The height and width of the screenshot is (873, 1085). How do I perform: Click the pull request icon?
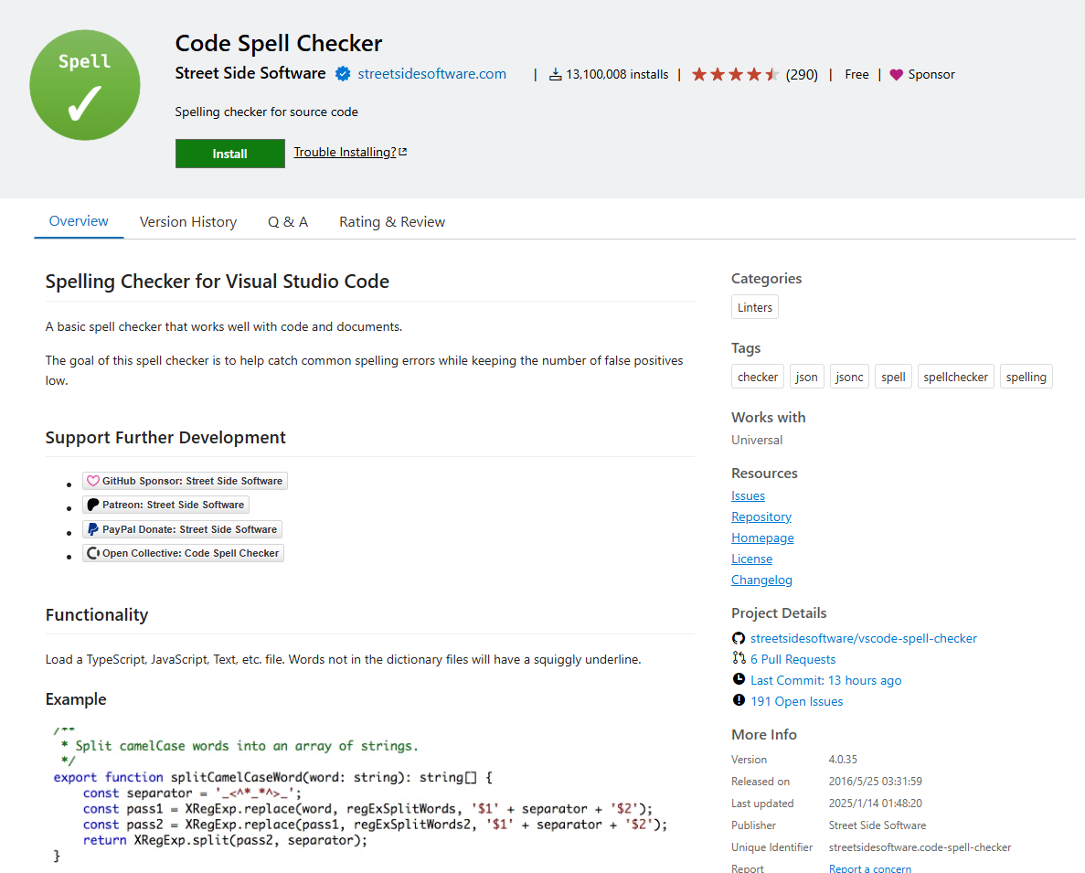(739, 658)
